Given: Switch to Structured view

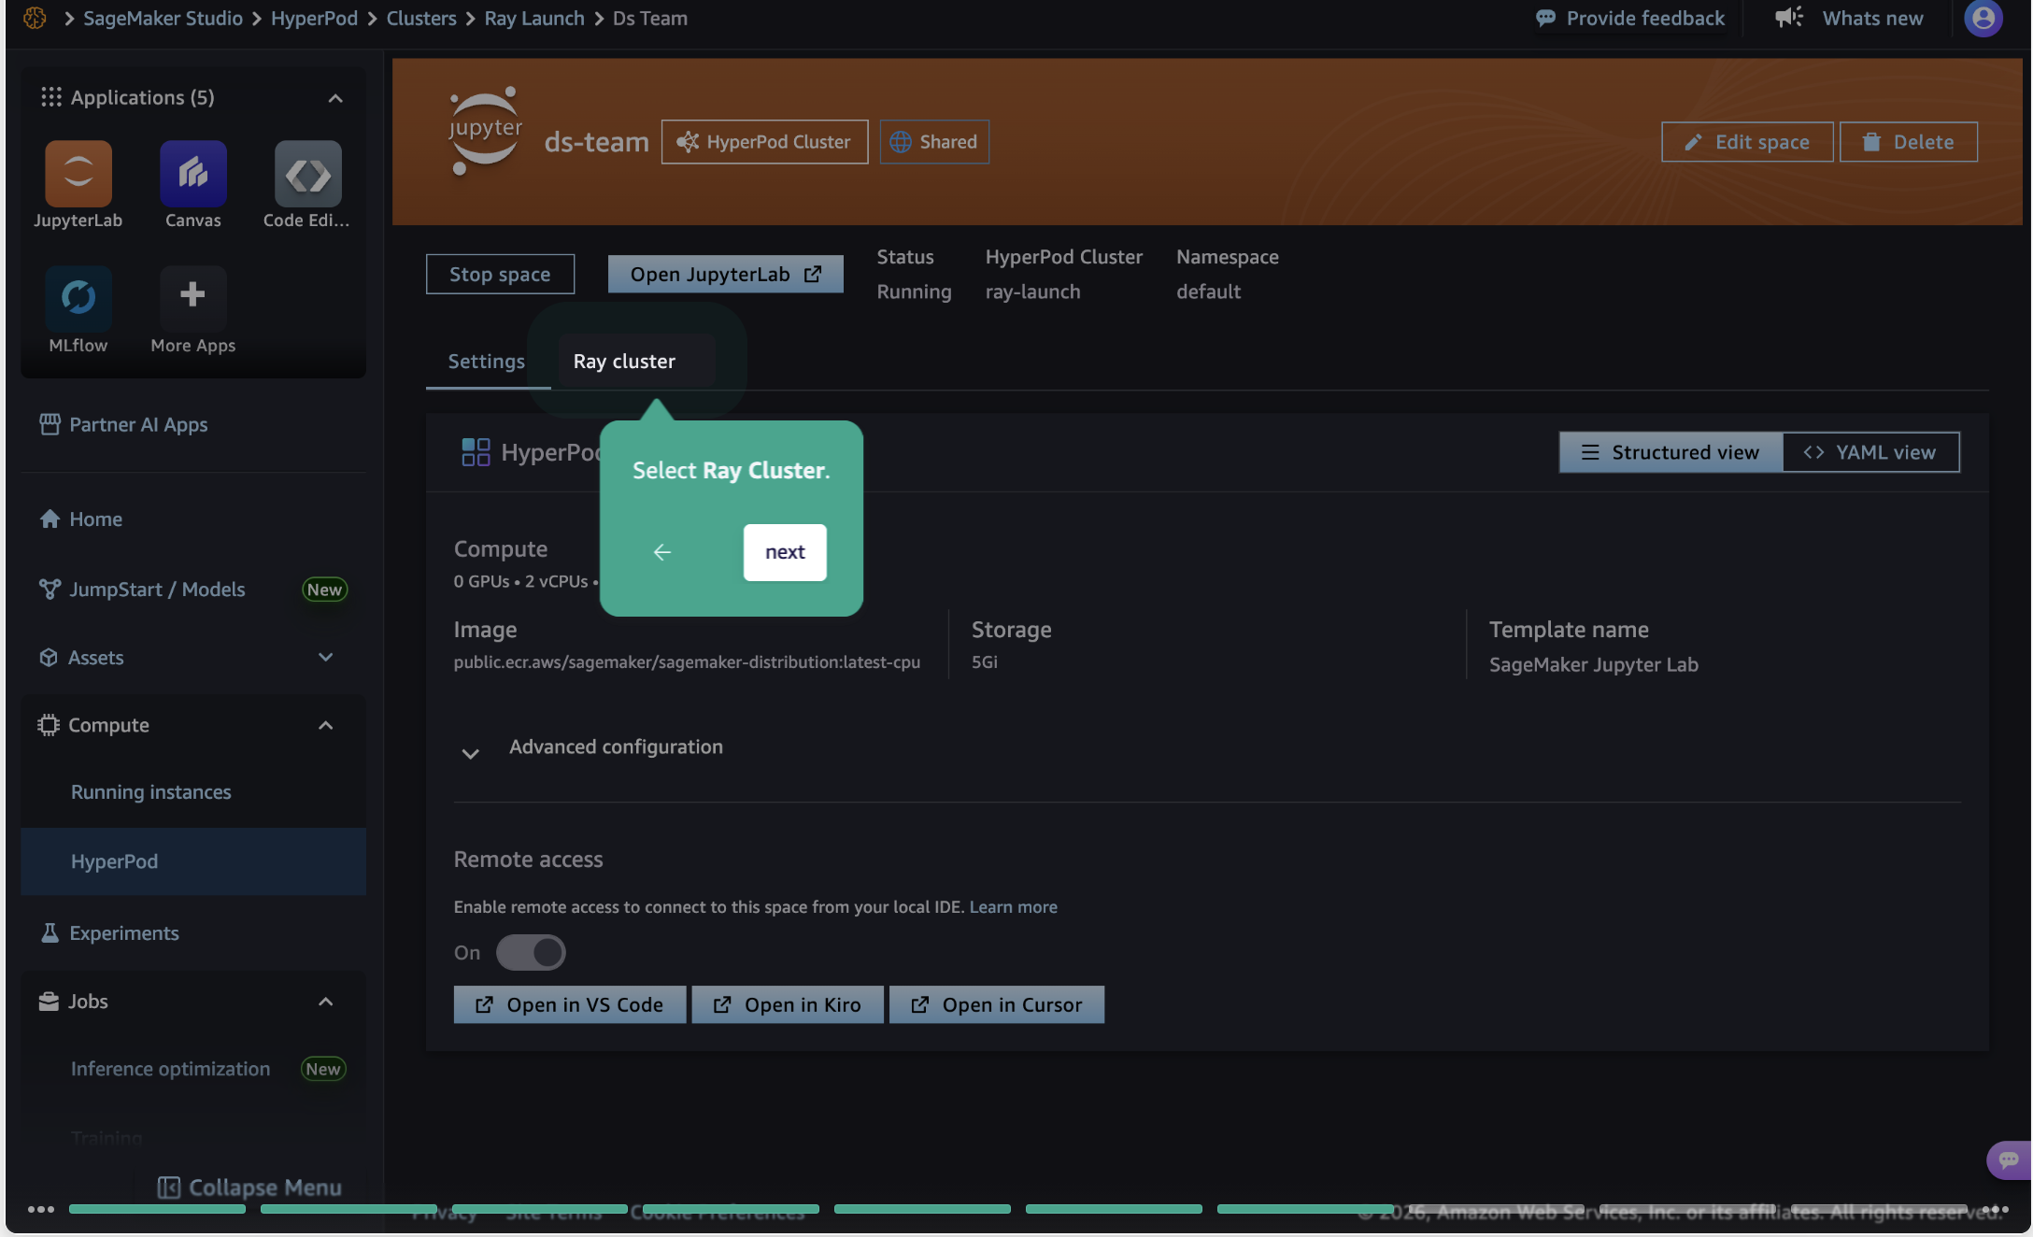Looking at the screenshot, I should point(1670,452).
